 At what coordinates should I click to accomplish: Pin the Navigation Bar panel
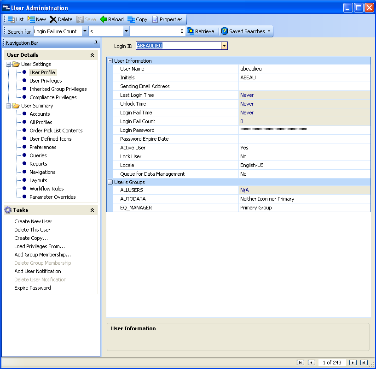tap(96, 43)
